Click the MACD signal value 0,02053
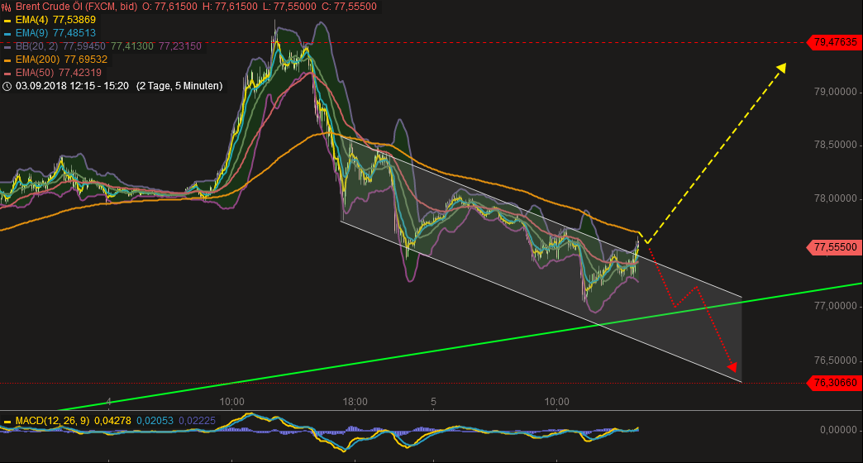Screen dimensions: 863x463 [x=155, y=421]
